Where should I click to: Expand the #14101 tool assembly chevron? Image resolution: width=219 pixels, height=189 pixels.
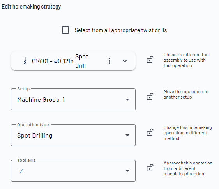click(125, 61)
